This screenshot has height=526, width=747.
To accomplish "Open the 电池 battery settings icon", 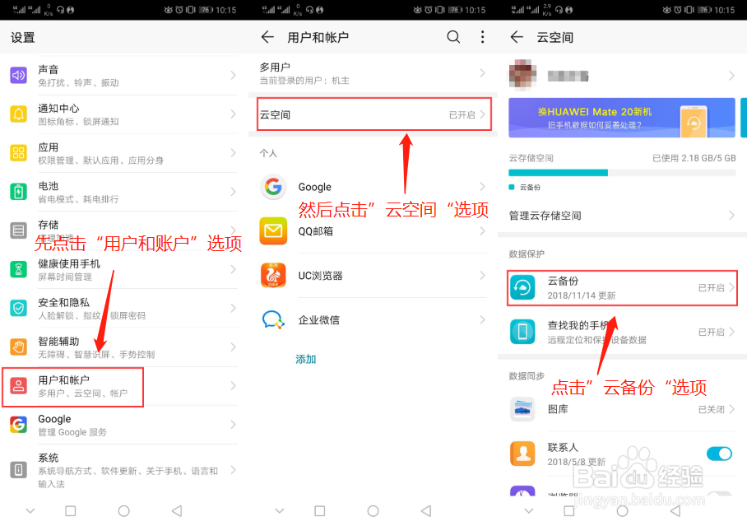I will (18, 192).
